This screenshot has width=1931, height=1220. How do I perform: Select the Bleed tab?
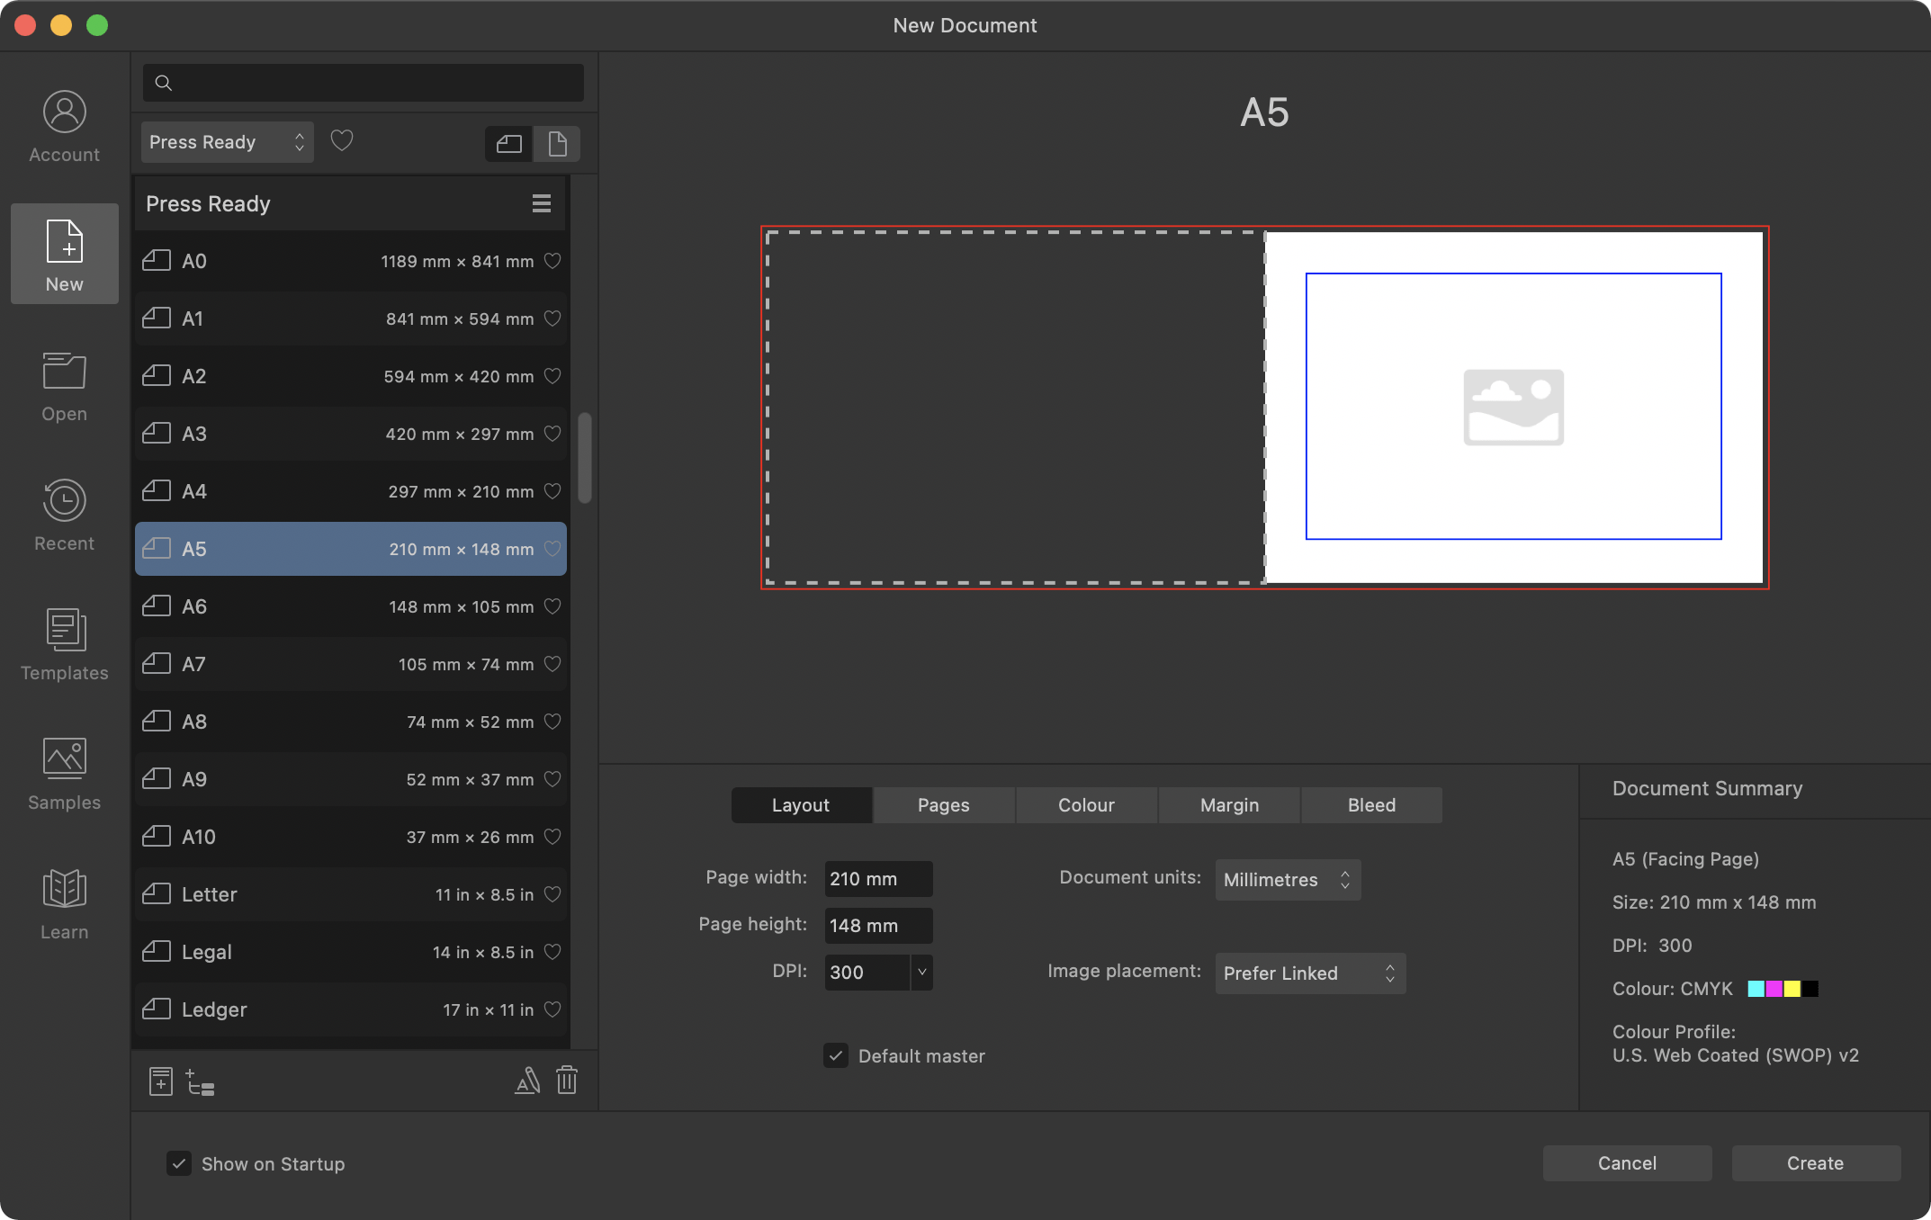point(1370,803)
